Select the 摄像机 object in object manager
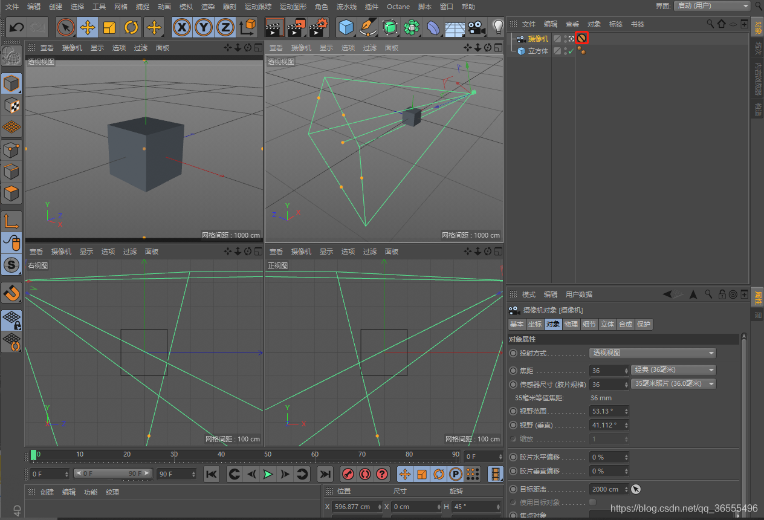Image resolution: width=764 pixels, height=520 pixels. (537, 38)
